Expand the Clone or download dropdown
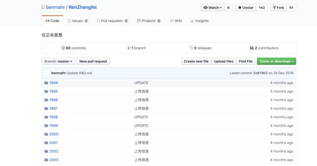Viewport: 317px width, 166px height. [276, 61]
